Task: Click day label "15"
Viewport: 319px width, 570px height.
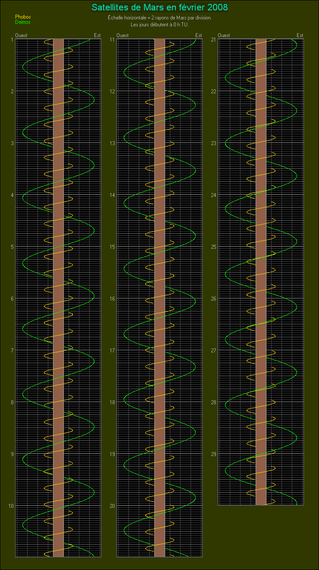Action: 112,247
